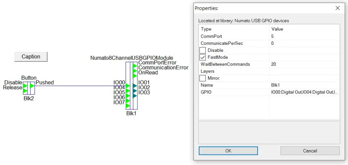The width and height of the screenshot is (348, 165).
Task: Click the Disable input pin on Blk2
Action: [x=25, y=85]
